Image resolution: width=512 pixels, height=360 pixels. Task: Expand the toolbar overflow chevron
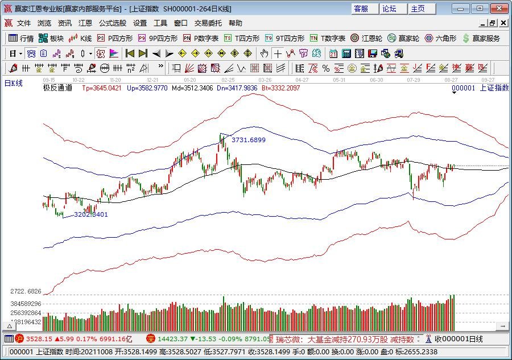point(160,66)
